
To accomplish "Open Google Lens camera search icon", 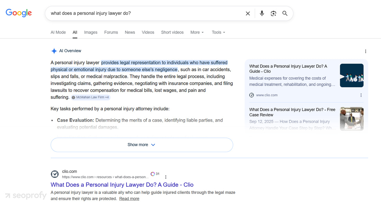I will [273, 13].
